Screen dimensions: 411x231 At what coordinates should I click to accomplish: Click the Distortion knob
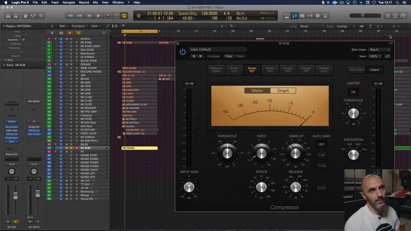[x=353, y=155]
